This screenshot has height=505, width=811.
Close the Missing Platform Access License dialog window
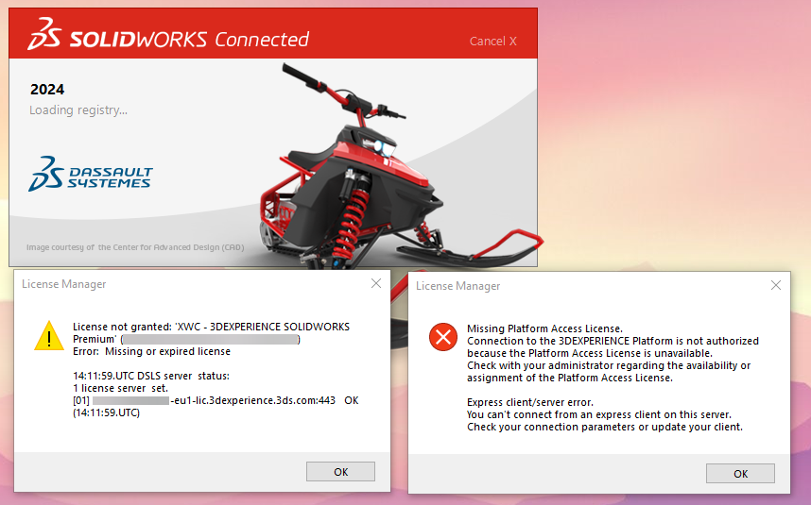776,285
